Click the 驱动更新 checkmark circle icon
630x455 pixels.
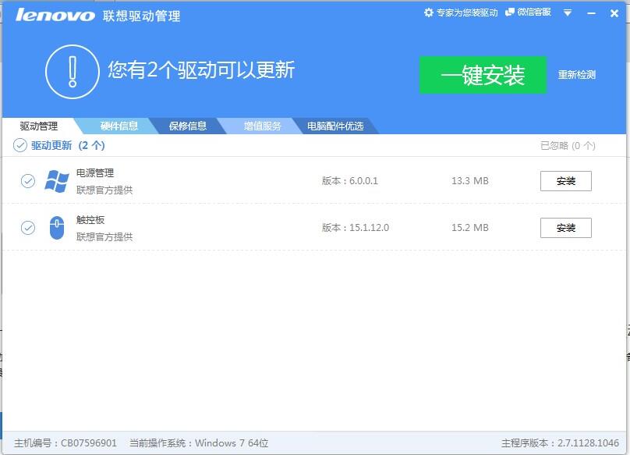click(21, 145)
